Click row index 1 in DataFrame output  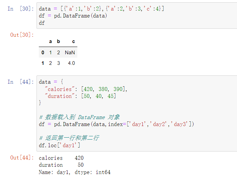[43, 63]
